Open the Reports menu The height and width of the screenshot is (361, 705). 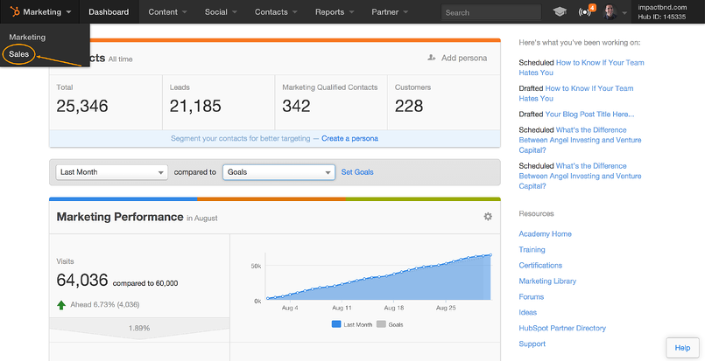pos(334,12)
